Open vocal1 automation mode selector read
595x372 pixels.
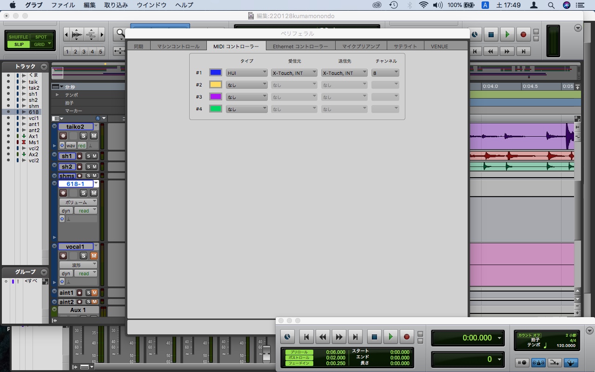(x=86, y=273)
